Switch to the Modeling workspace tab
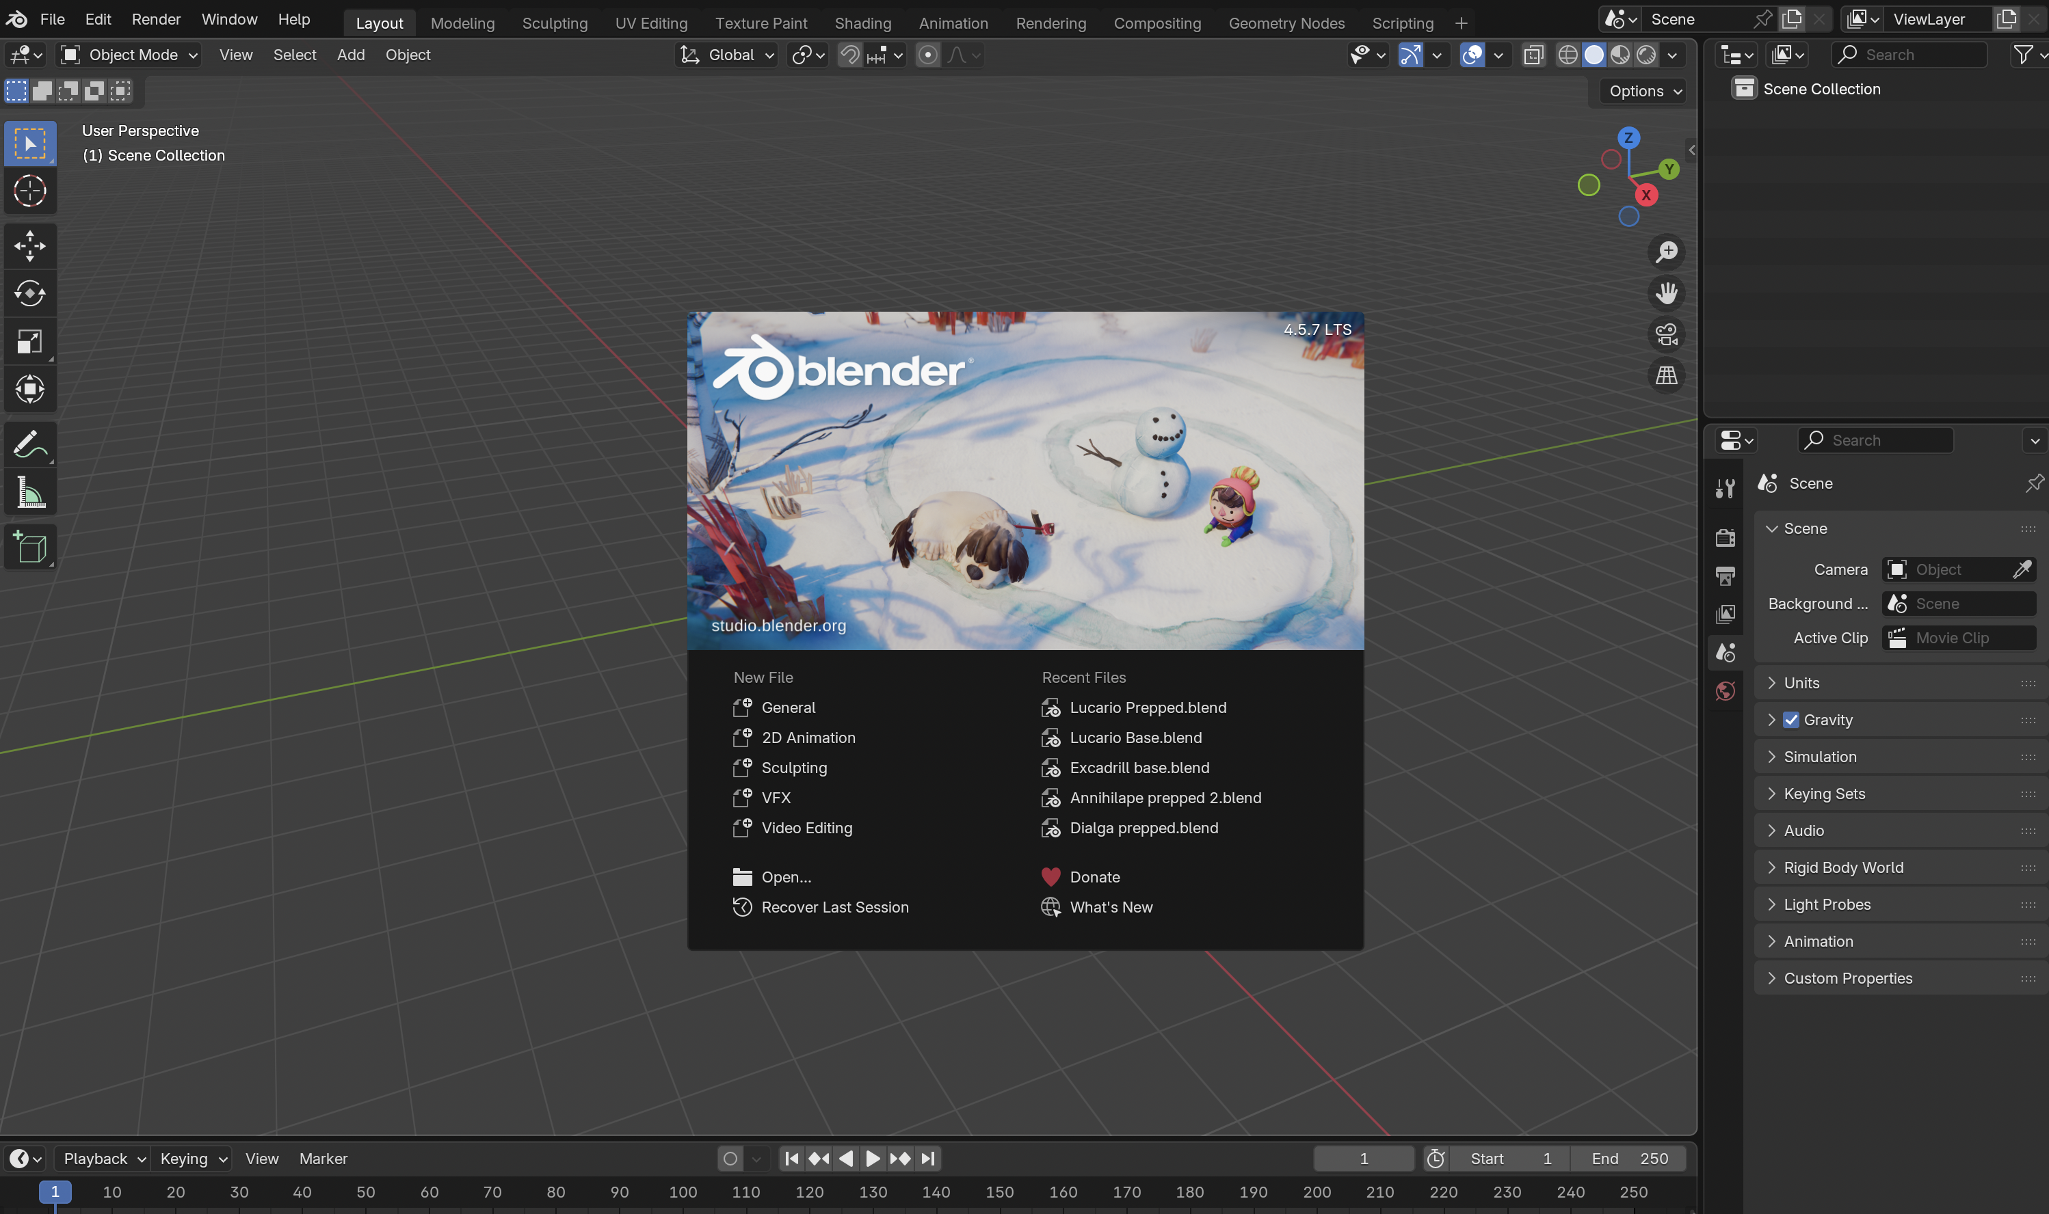 coord(462,23)
